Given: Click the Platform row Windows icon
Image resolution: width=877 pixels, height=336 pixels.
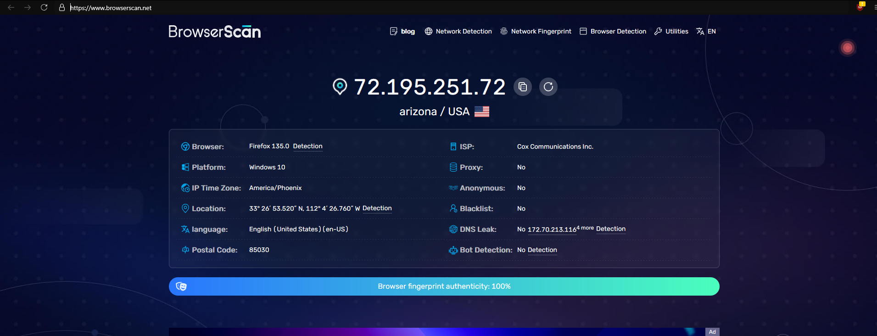Looking at the screenshot, I should tap(185, 167).
